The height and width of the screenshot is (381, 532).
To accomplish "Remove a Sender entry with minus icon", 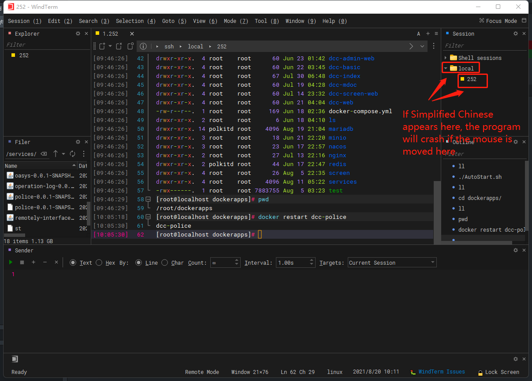I will pos(45,262).
